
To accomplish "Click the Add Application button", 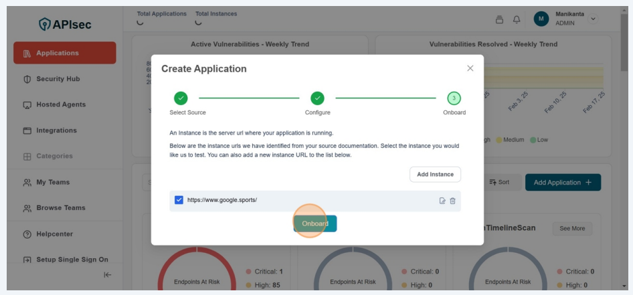I will coord(562,182).
